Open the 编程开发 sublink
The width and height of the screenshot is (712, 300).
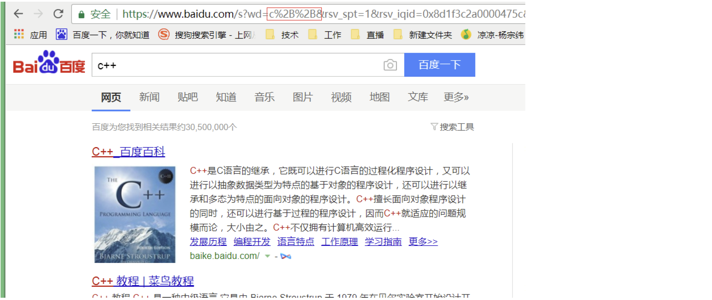252,242
